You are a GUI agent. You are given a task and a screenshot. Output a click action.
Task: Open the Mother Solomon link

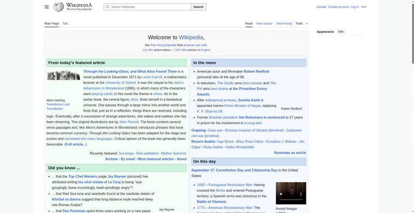174,153
